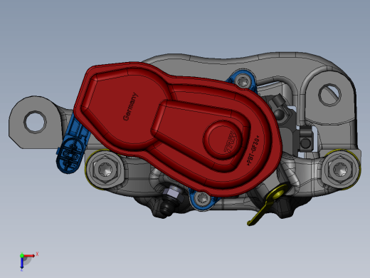This screenshot has height=278, width=370.
Task: Select the left Torx hex bolt head
Action: pos(105,169)
